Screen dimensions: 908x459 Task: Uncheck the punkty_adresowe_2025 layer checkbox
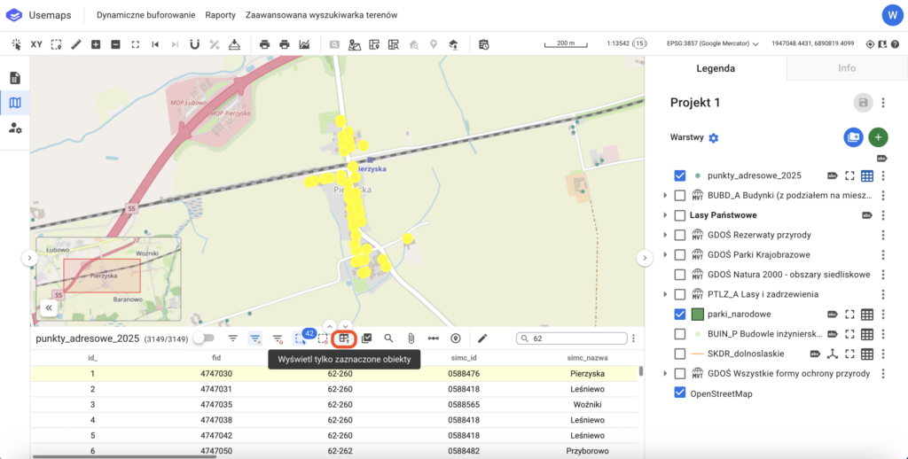[680, 176]
